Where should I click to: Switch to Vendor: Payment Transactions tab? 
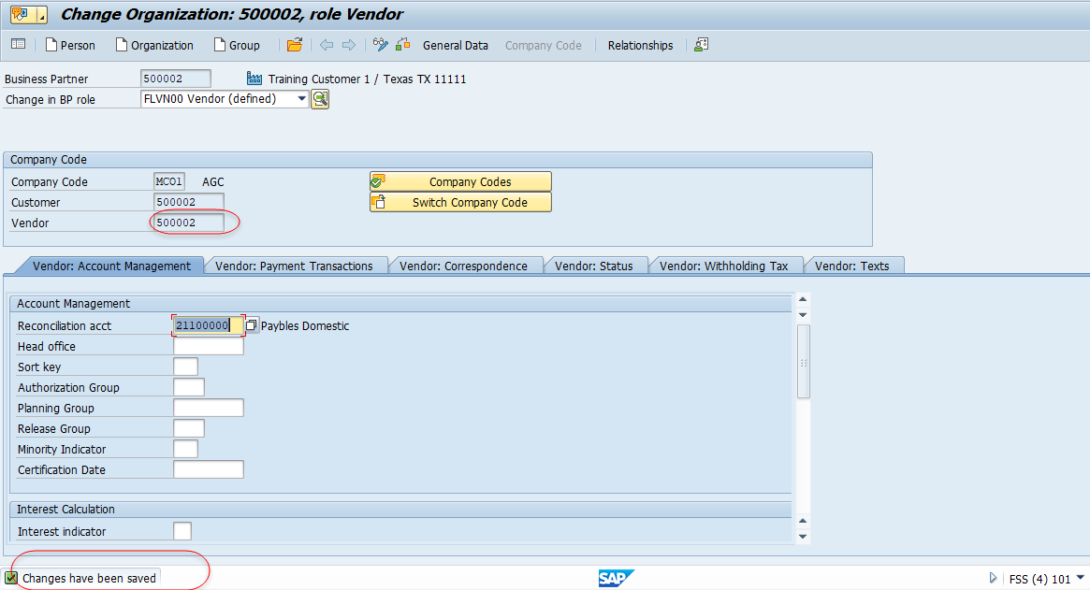click(x=296, y=266)
